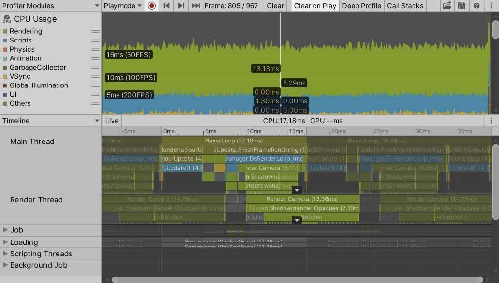Open the Profiler Modules dropdown

(x=51, y=6)
